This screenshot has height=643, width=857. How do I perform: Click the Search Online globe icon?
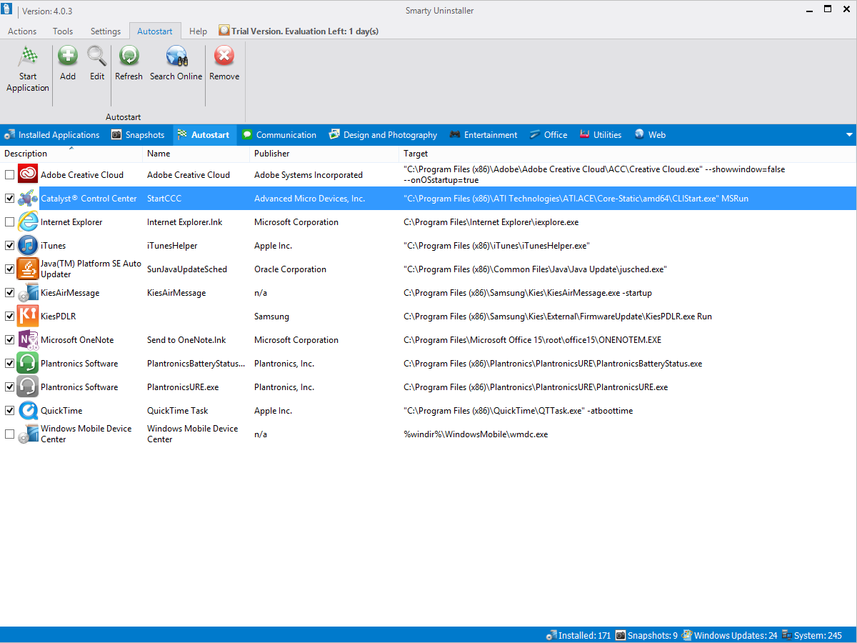click(x=176, y=56)
